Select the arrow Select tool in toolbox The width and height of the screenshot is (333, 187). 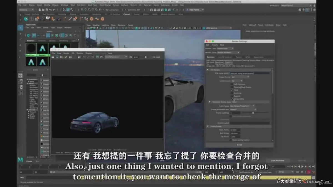20,28
